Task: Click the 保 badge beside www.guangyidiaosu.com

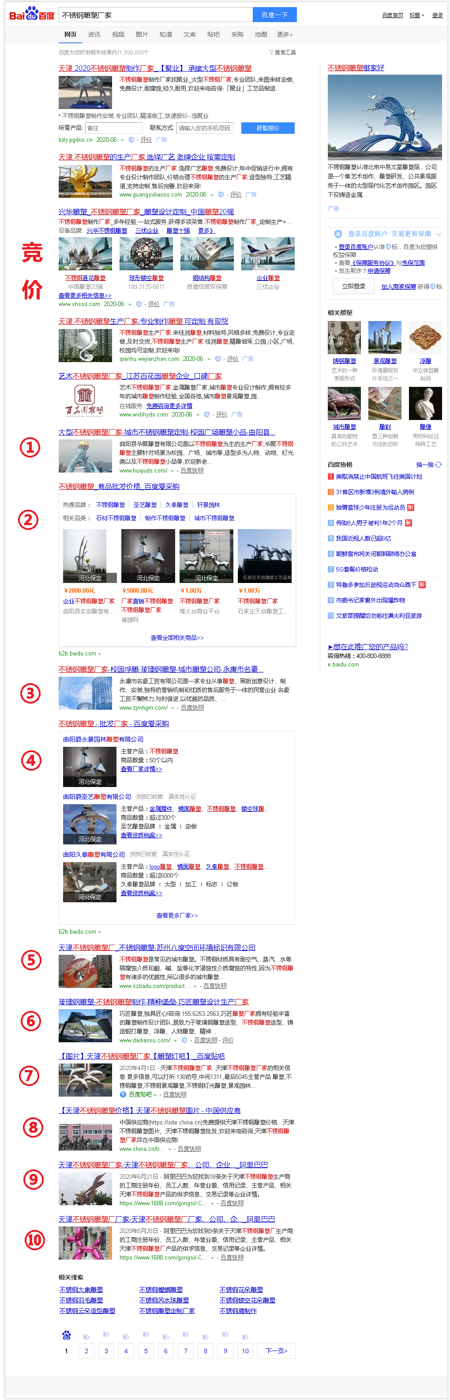Action: (x=221, y=195)
